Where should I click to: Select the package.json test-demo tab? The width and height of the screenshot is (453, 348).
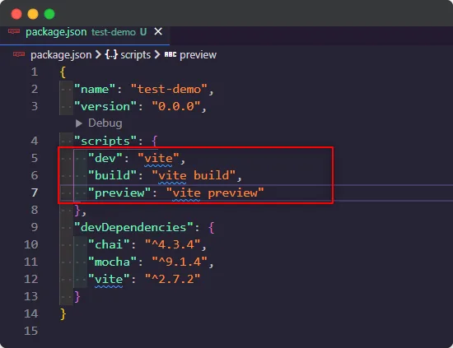click(85, 35)
